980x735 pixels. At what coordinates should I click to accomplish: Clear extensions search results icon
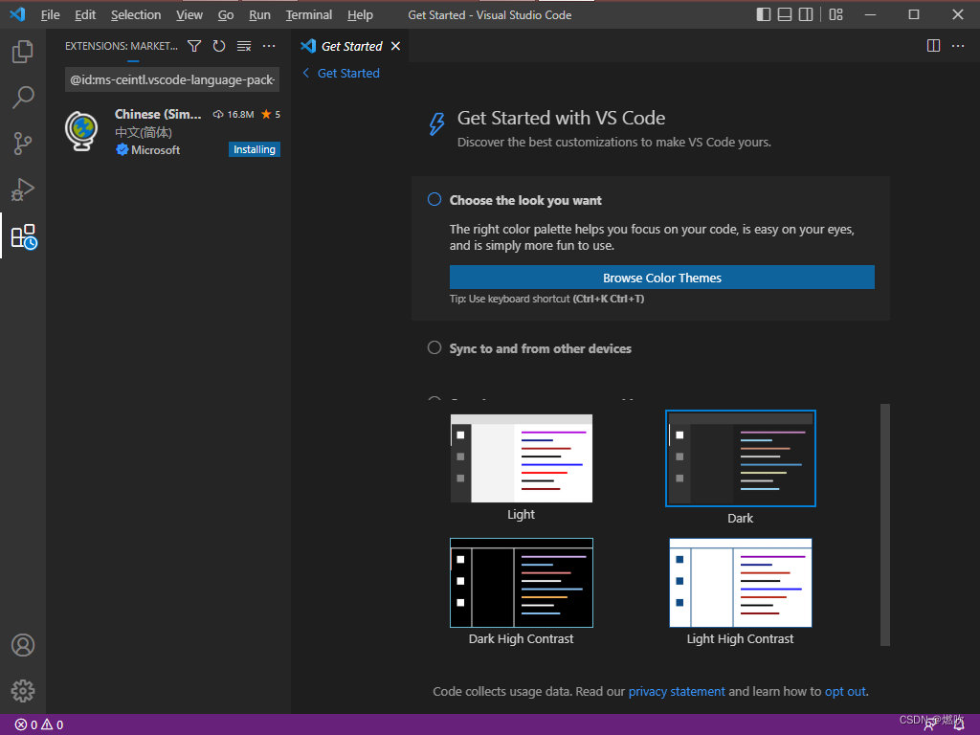pos(244,46)
